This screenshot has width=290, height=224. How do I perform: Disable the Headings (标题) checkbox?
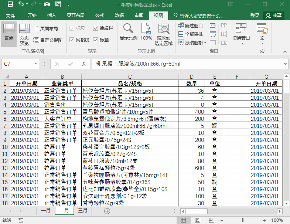pyautogui.click(x=96, y=40)
